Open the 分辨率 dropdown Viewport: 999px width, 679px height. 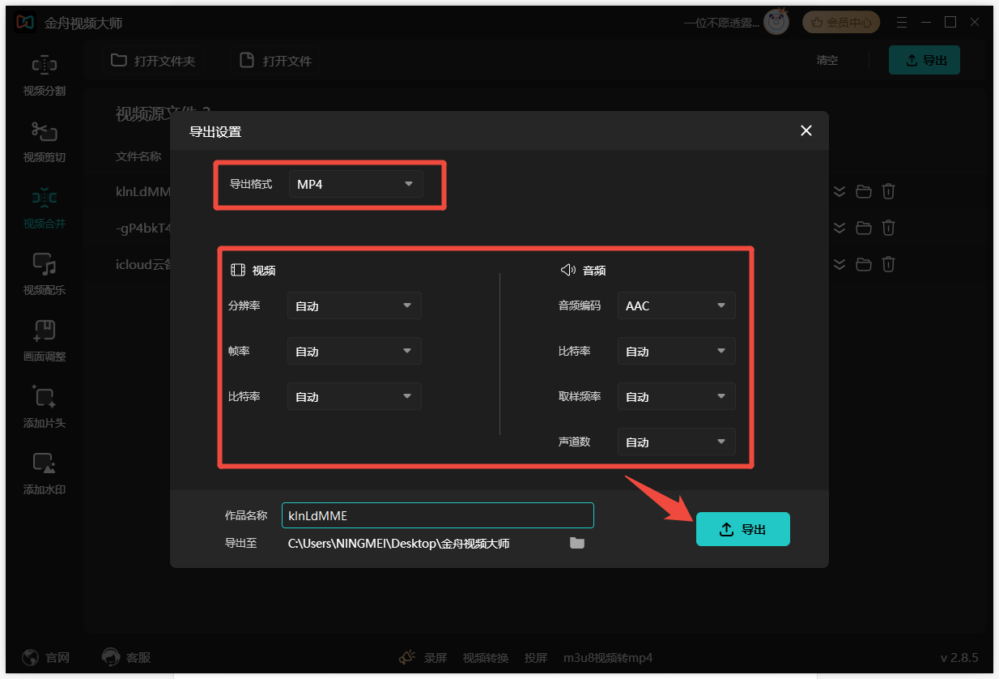pos(355,306)
